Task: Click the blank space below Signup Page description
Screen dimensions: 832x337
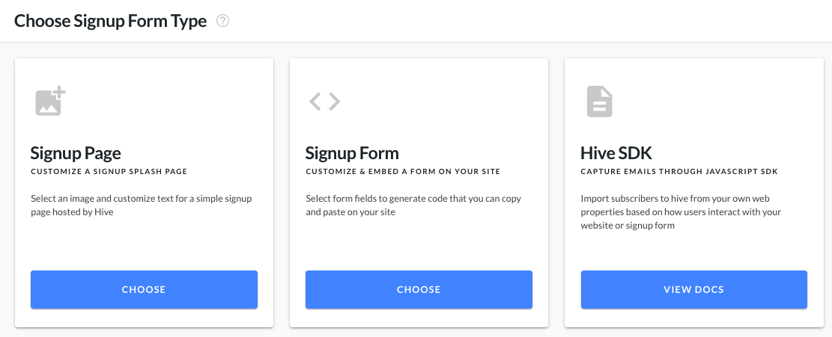Action: (144, 244)
